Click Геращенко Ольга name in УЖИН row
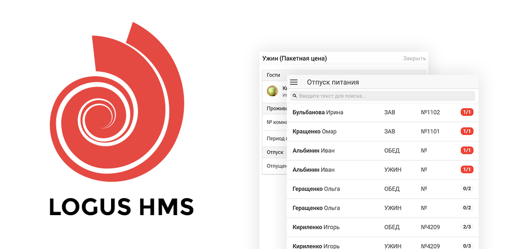Image resolution: width=510 pixels, height=249 pixels. click(x=316, y=208)
